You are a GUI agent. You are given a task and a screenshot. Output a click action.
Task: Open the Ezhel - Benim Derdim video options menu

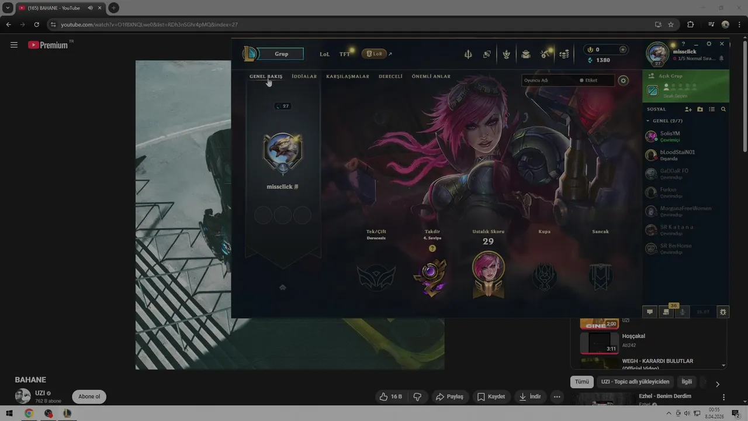(723, 397)
